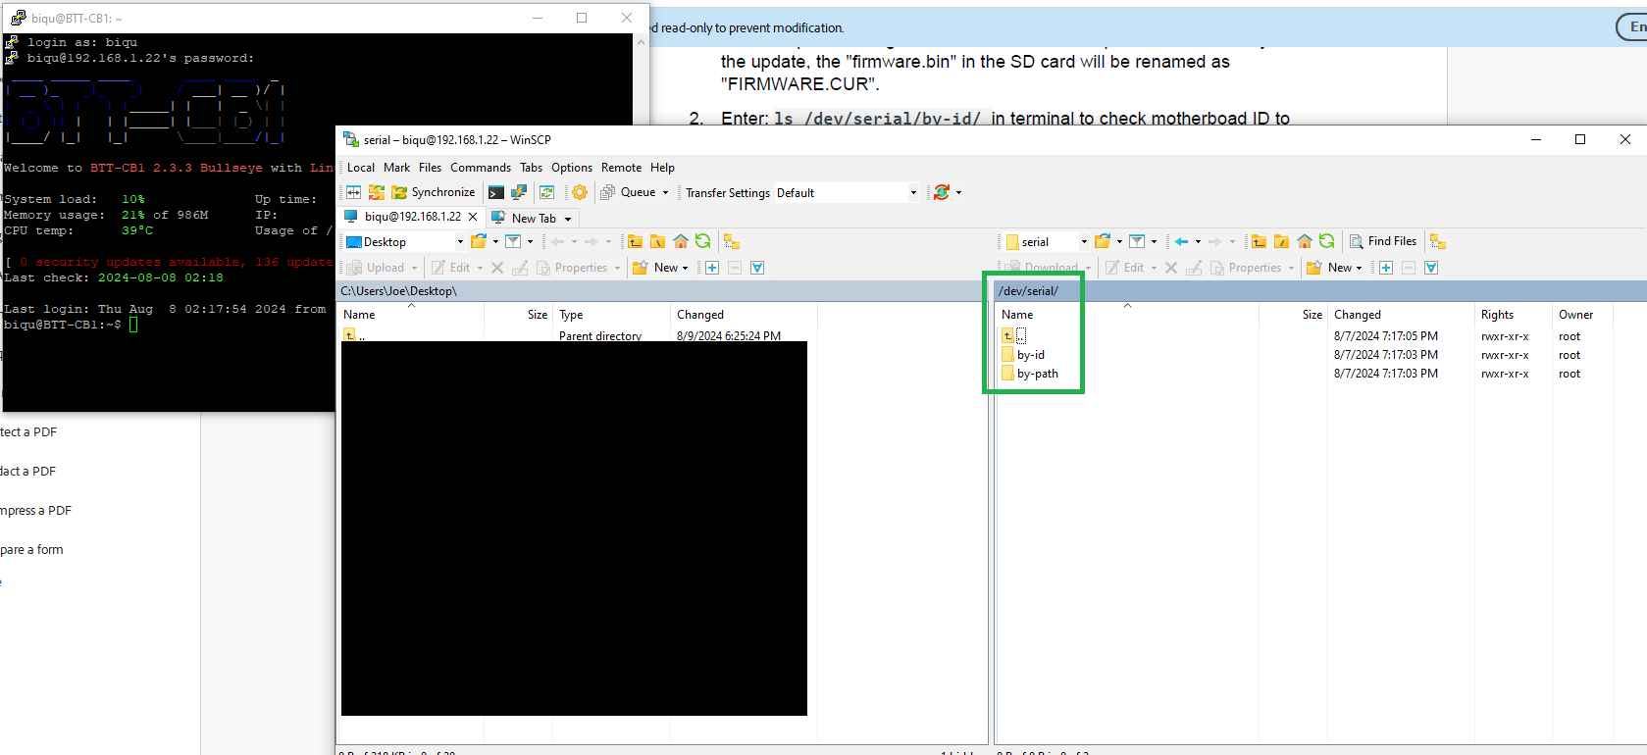Click the local panel New button
The image size is (1647, 755).
tap(660, 268)
